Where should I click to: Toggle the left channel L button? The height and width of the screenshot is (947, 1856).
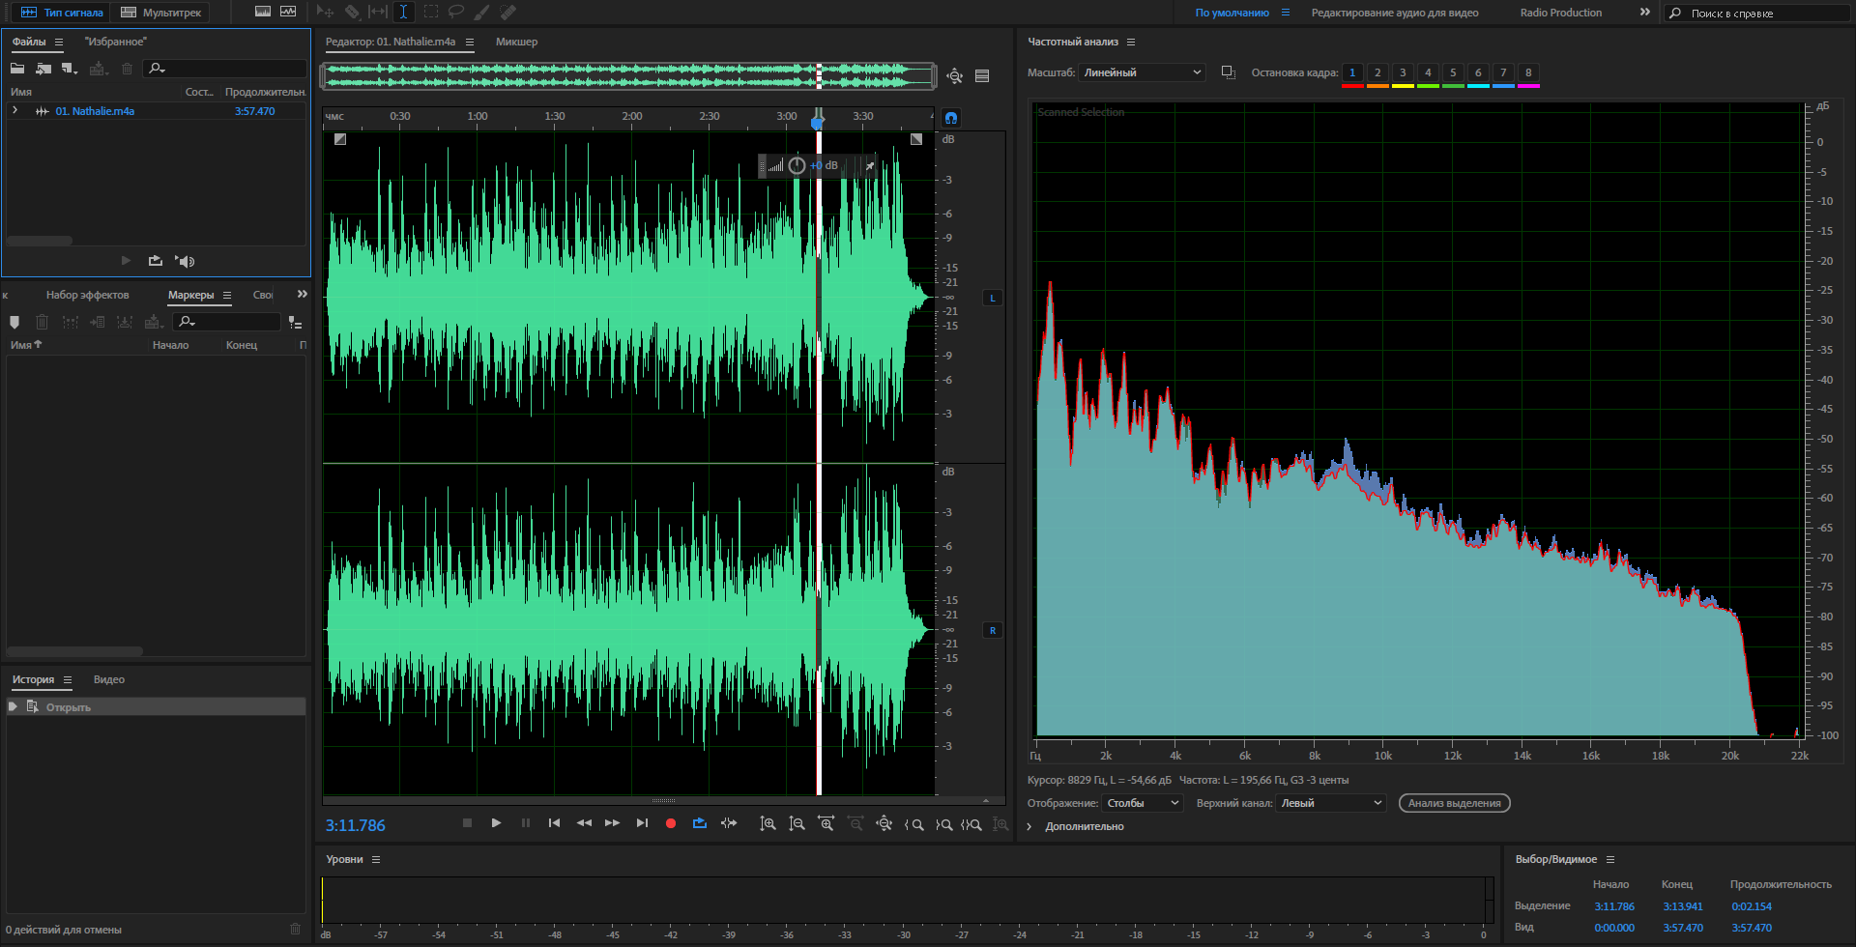pyautogui.click(x=992, y=298)
